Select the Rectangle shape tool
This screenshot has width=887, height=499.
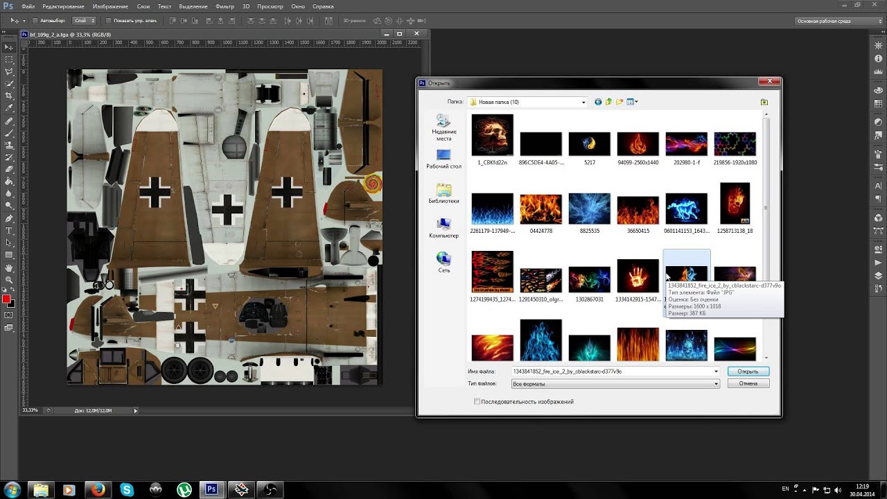pyautogui.click(x=9, y=254)
